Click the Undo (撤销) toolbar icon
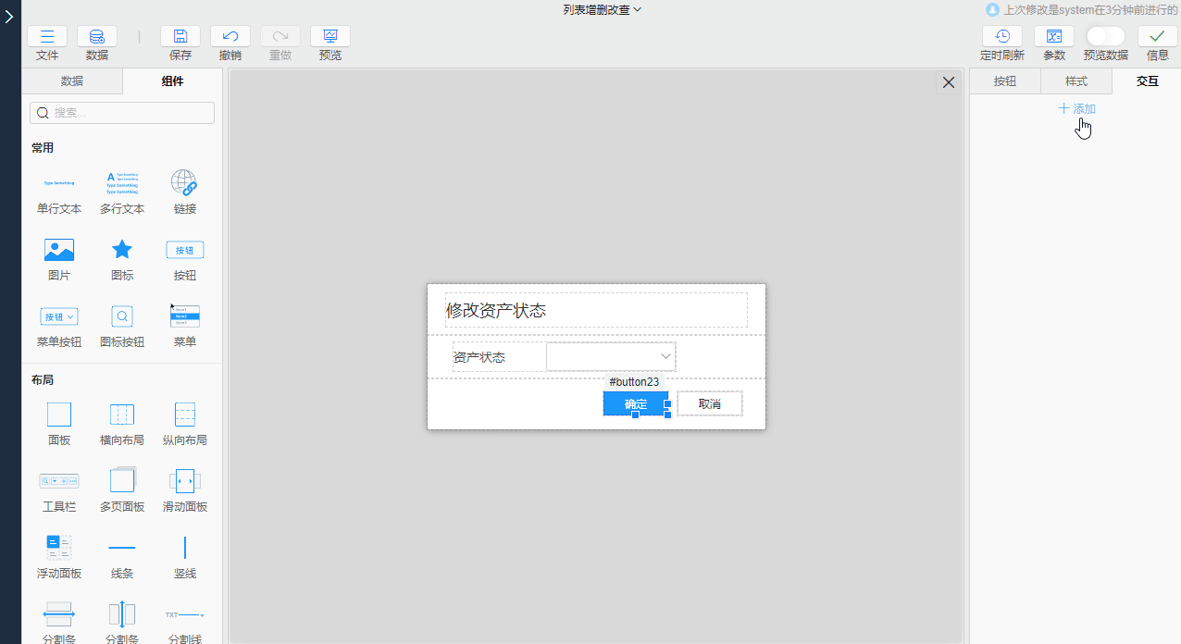Screen dimensions: 1181x644 [x=230, y=37]
